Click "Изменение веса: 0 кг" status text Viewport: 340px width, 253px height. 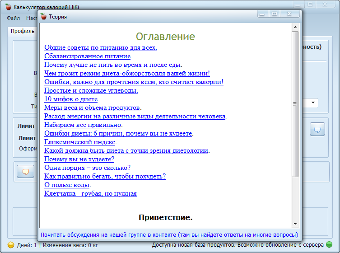(x=70, y=245)
